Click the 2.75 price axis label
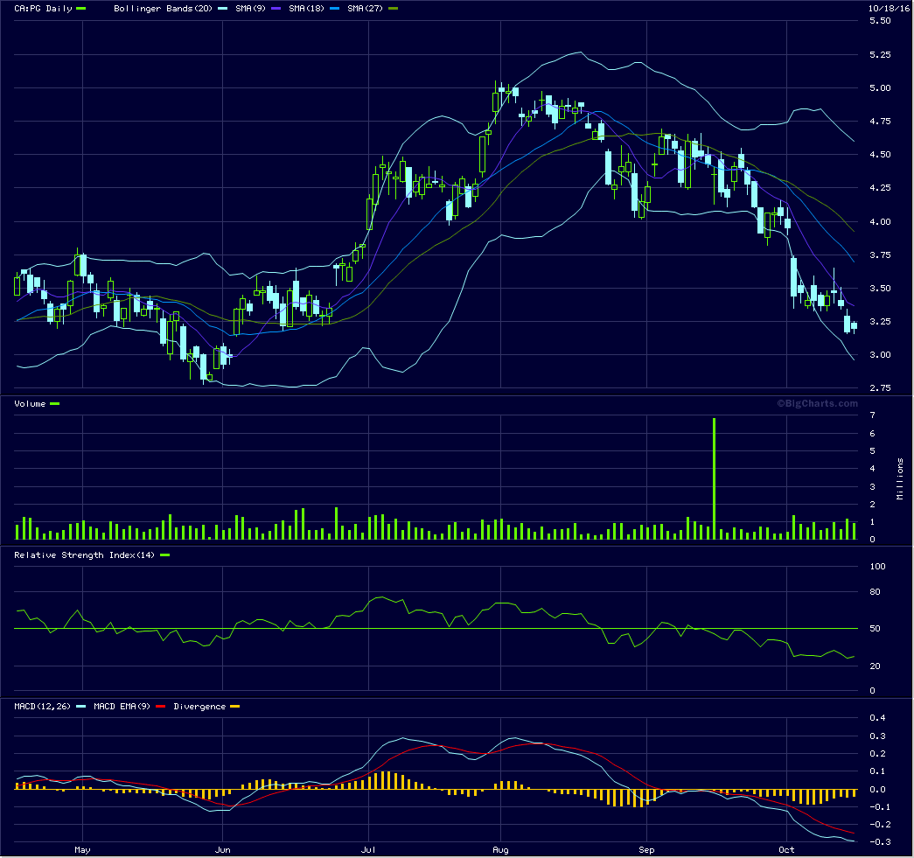Viewport: 914px width, 858px height. (880, 387)
